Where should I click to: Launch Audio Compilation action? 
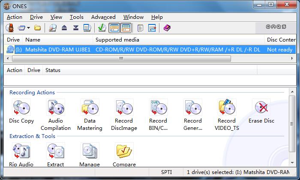(x=56, y=115)
